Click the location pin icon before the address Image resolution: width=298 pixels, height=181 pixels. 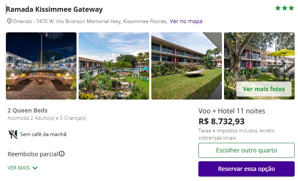pos(9,21)
